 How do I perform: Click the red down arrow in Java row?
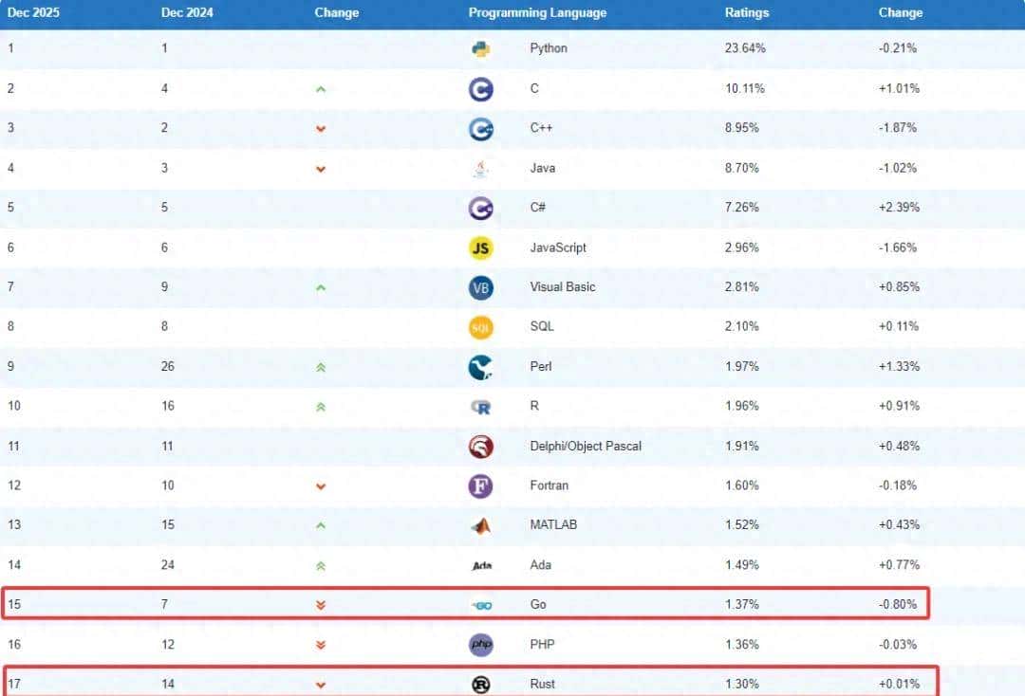[321, 169]
